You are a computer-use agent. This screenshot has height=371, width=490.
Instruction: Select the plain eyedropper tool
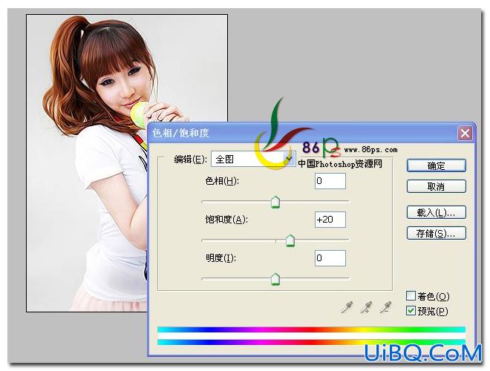pyautogui.click(x=347, y=307)
